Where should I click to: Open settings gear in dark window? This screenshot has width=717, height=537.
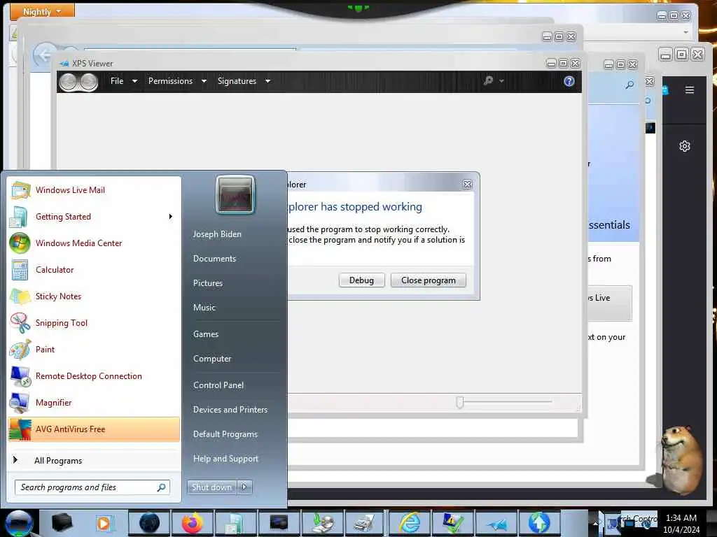point(685,146)
